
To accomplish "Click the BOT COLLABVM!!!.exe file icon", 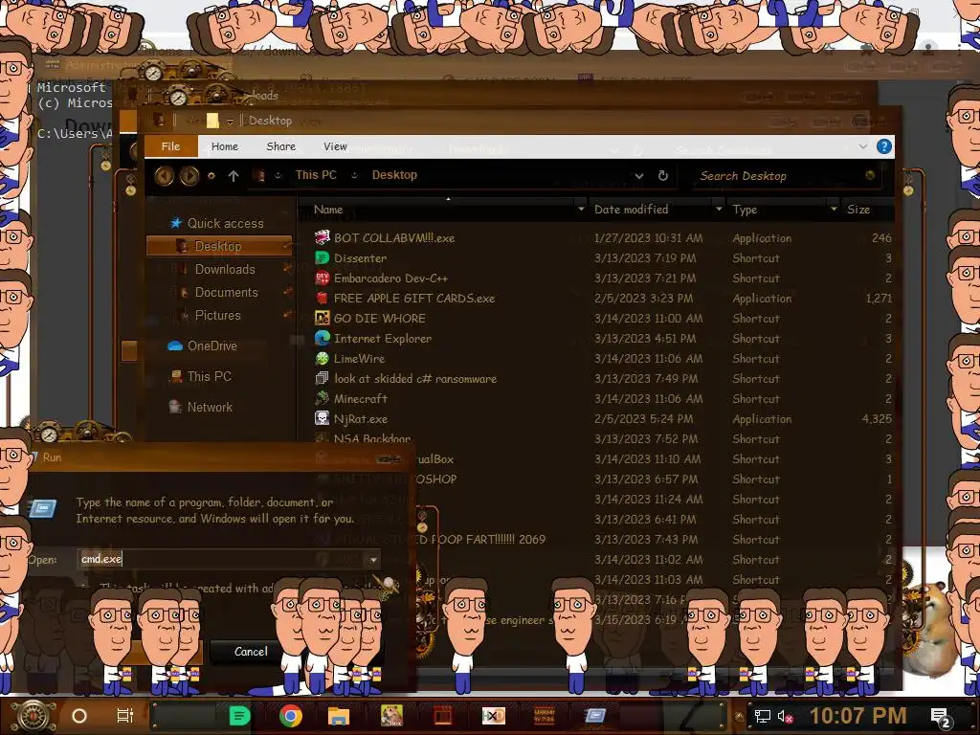I will click(322, 237).
